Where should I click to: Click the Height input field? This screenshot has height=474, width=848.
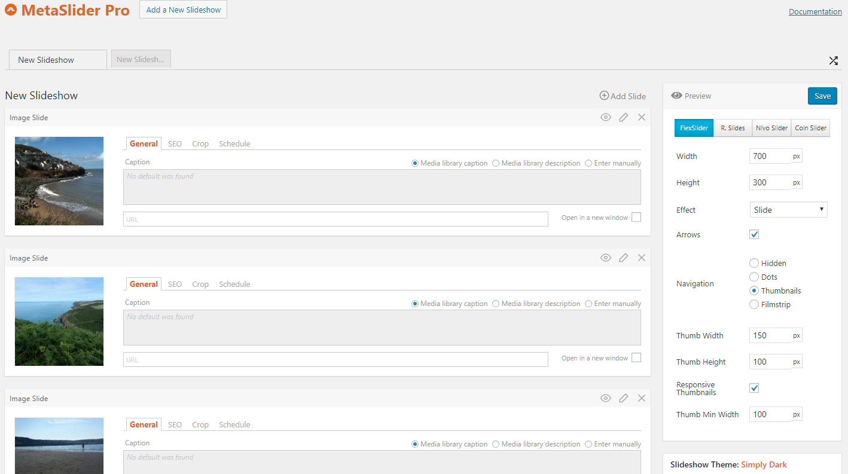(x=770, y=182)
